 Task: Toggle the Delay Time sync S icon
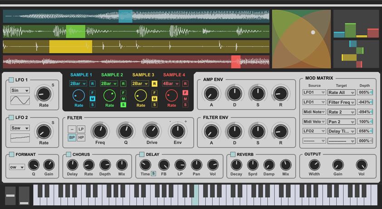click(153, 174)
